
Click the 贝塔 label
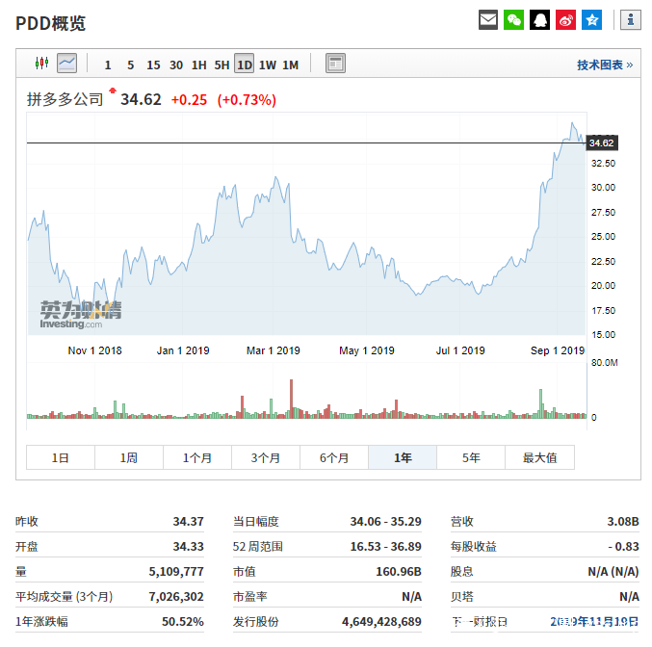tap(462, 596)
